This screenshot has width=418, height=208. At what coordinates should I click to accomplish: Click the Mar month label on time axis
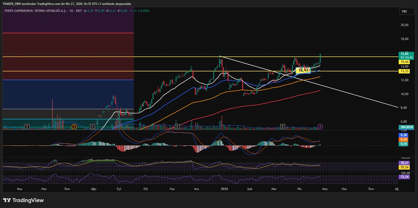tap(274, 189)
